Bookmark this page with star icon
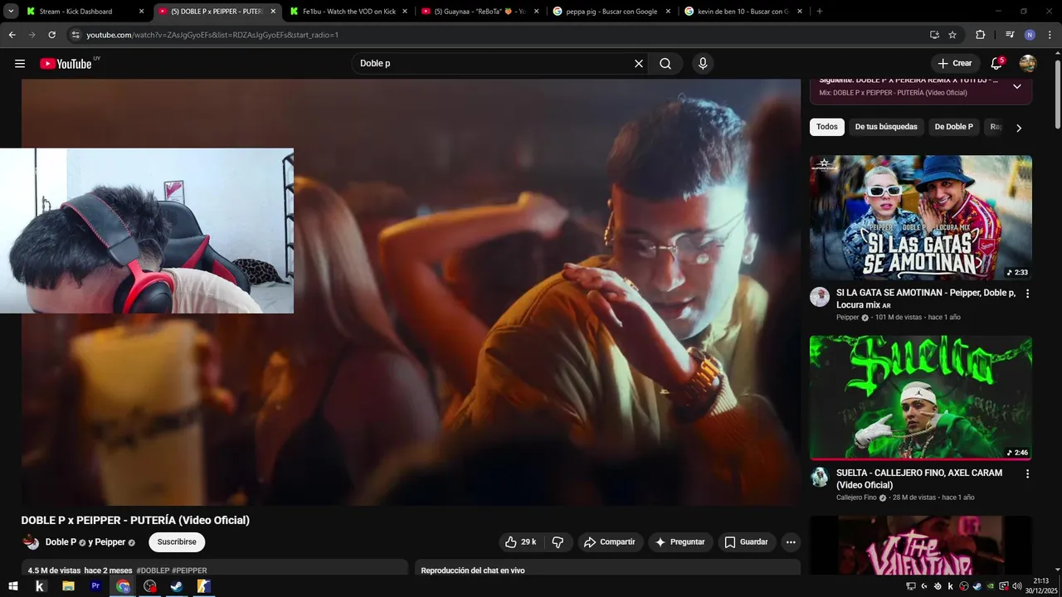 pyautogui.click(x=952, y=35)
